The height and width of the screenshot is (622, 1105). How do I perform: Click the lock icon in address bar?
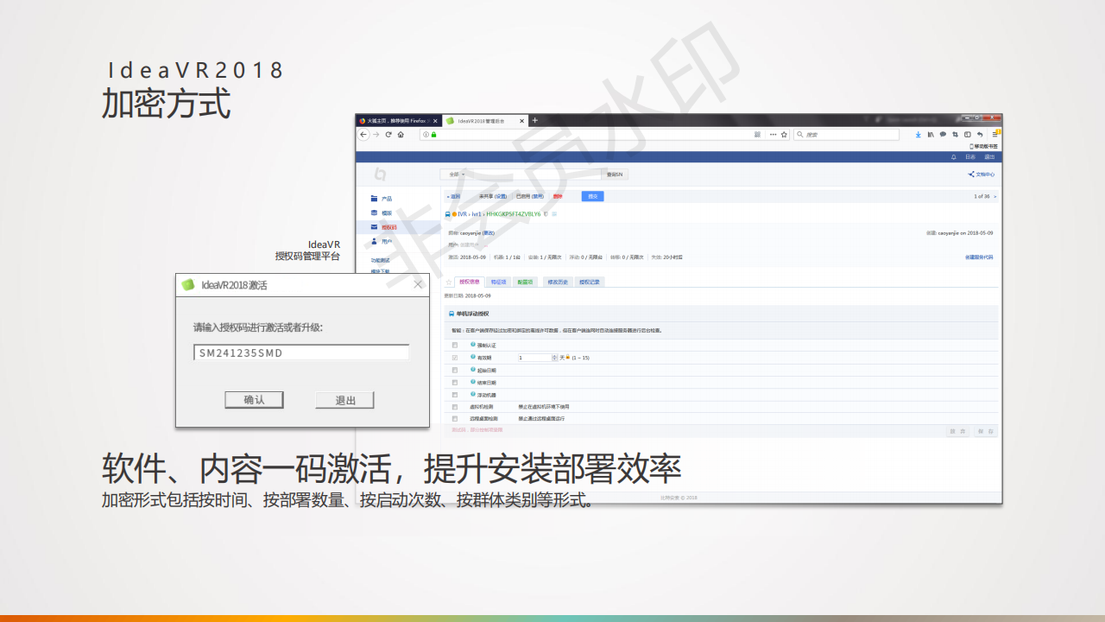[433, 135]
